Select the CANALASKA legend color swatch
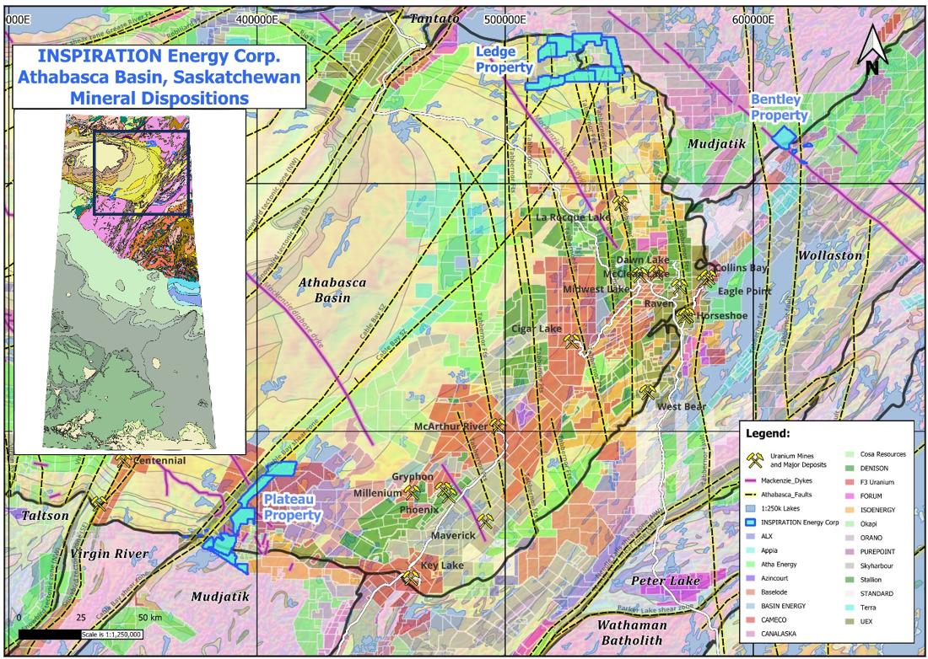 (751, 634)
